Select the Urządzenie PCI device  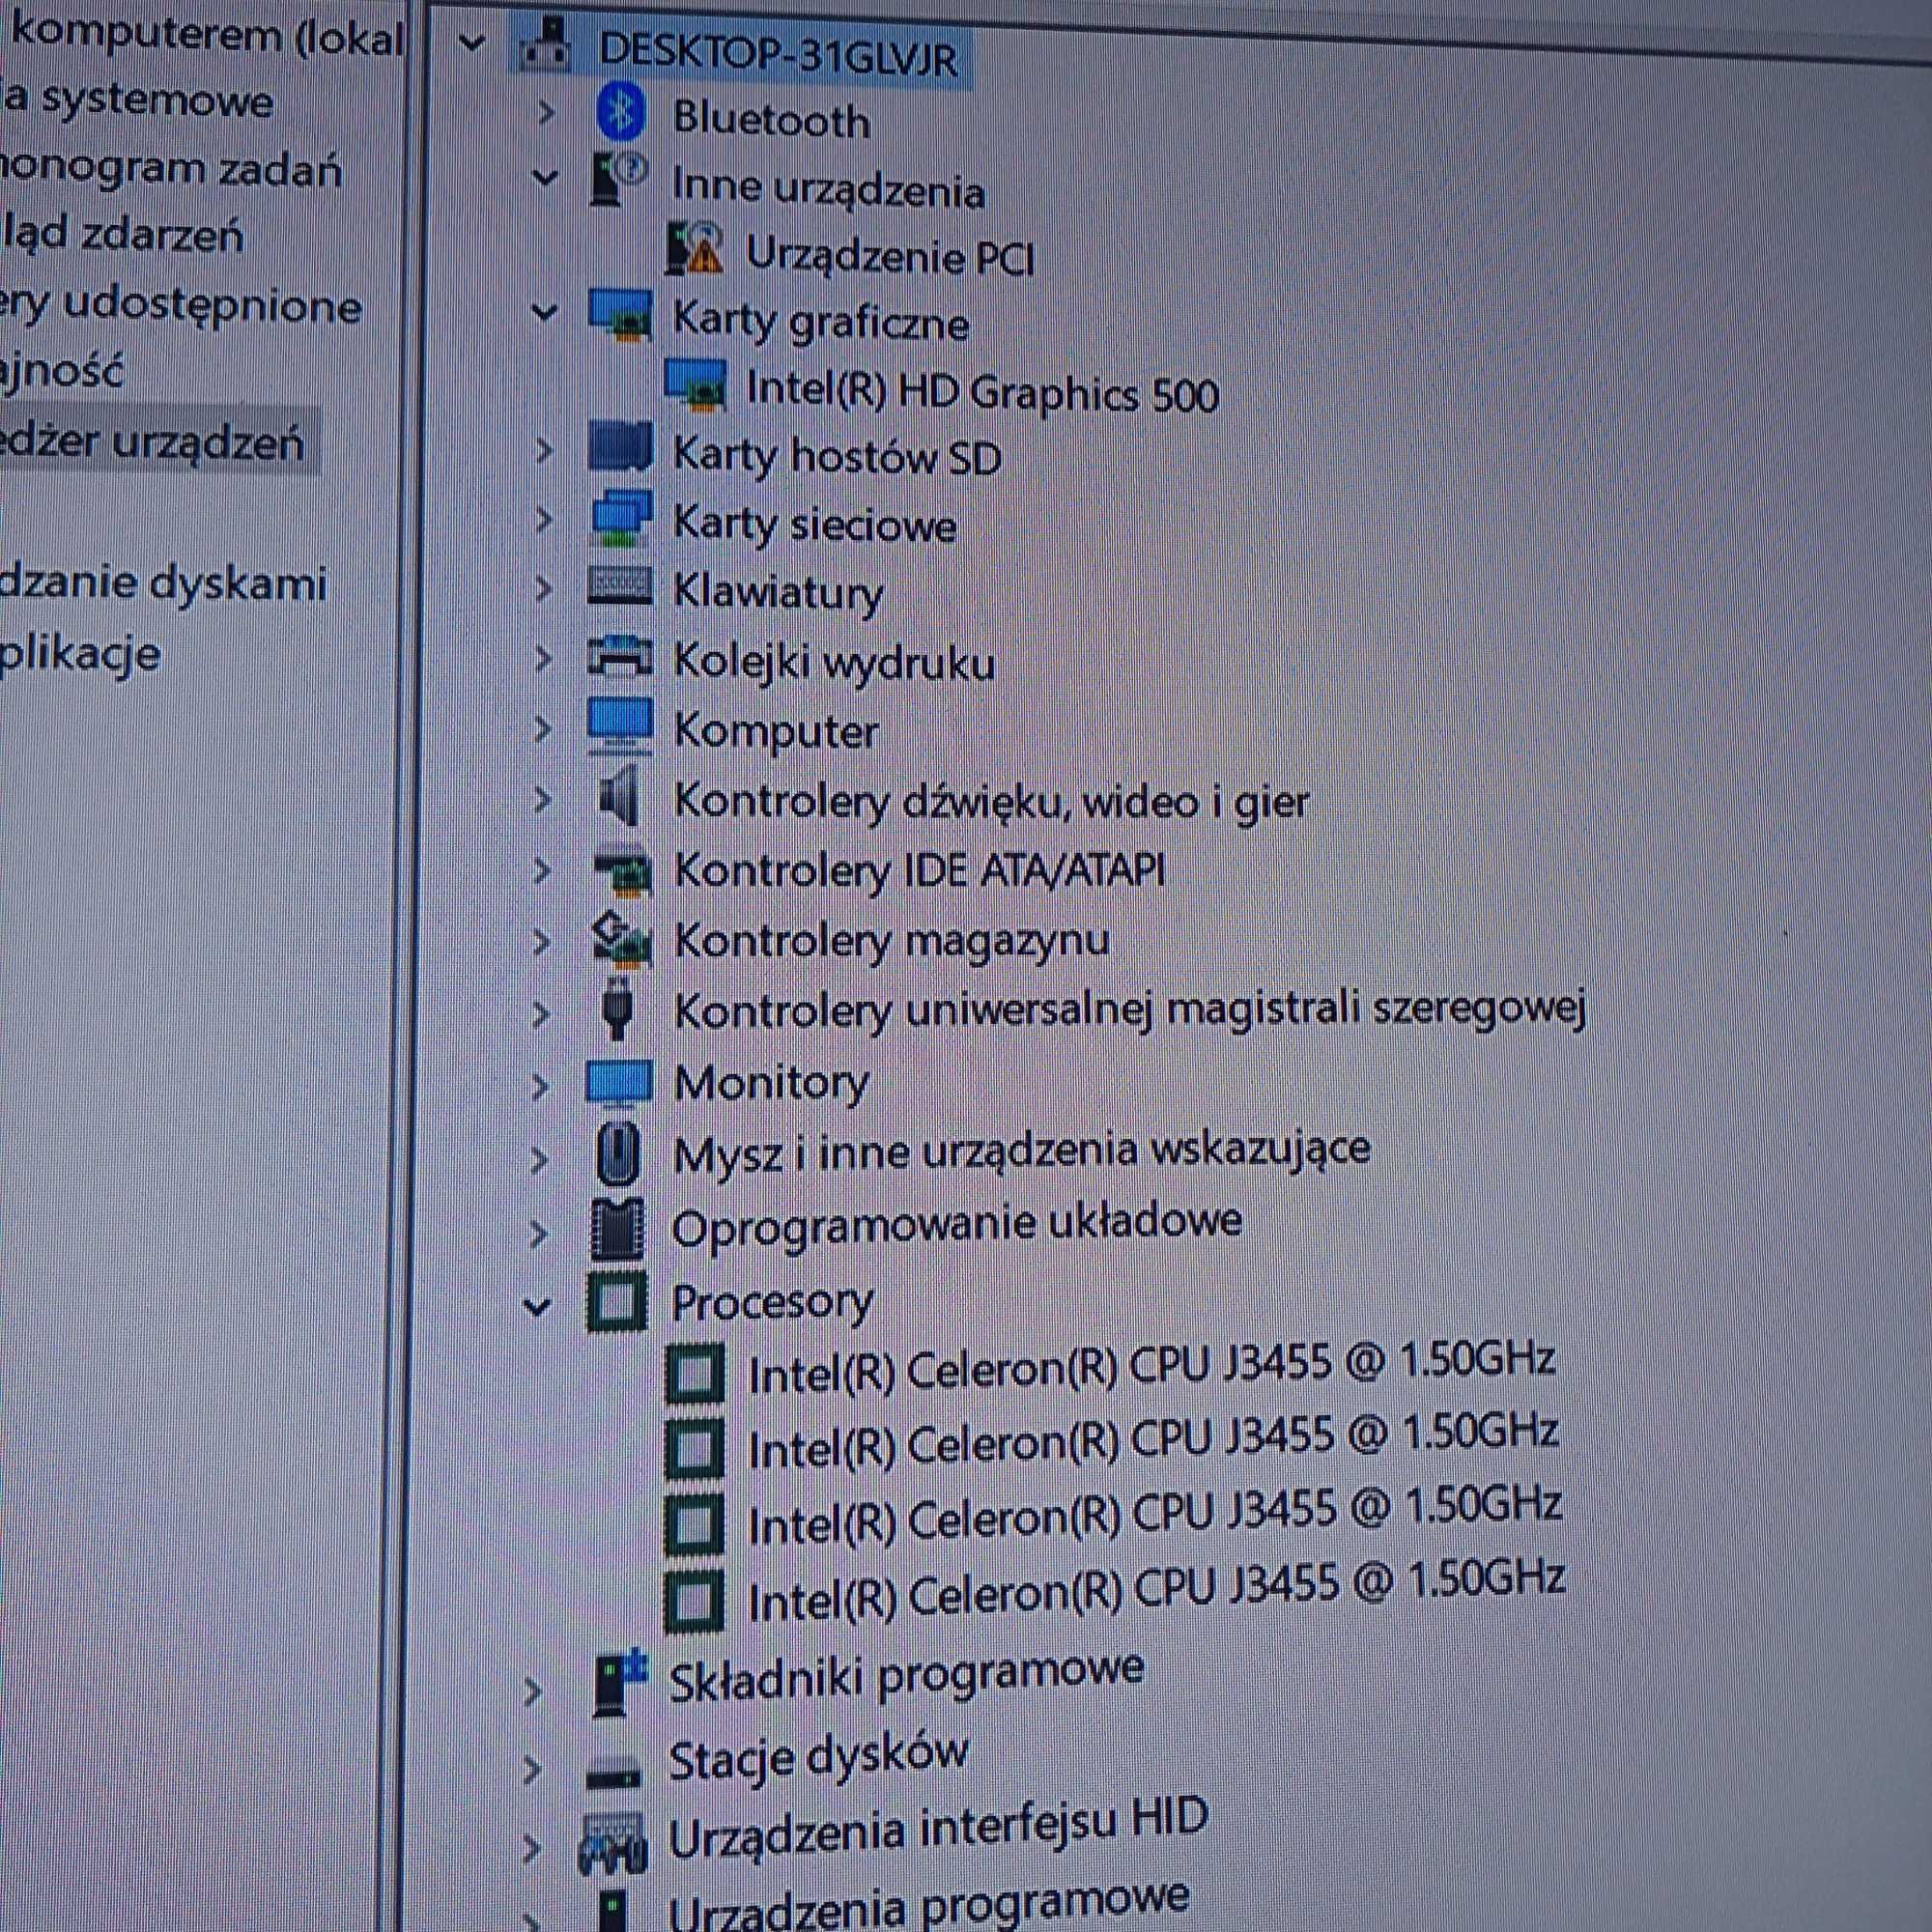[x=889, y=256]
